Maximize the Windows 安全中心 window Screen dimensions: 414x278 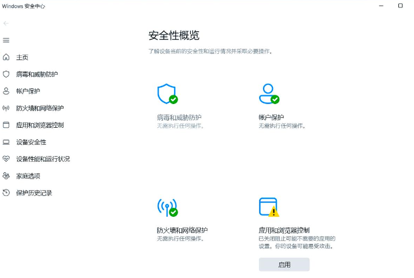tap(400, 6)
